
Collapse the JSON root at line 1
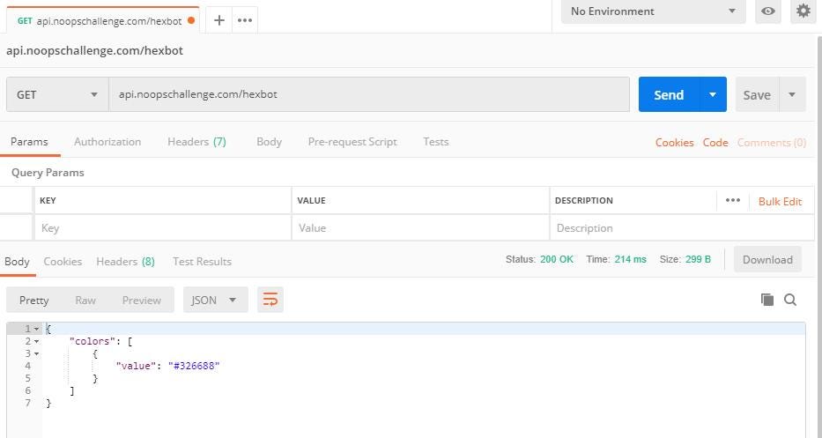[37, 329]
